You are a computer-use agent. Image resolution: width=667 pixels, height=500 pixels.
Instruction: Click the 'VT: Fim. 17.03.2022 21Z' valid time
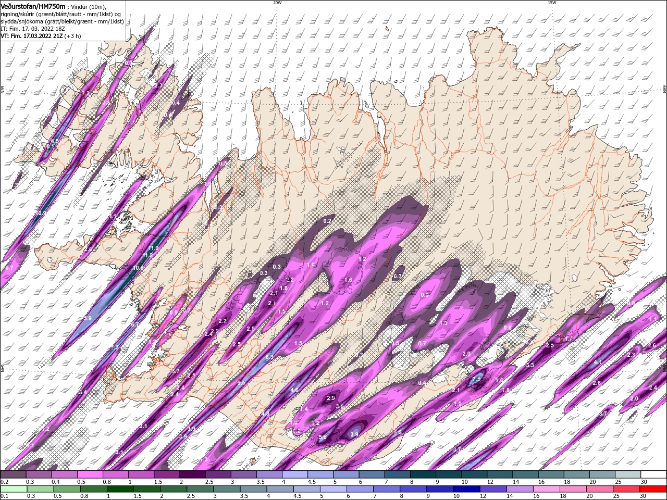(32, 36)
